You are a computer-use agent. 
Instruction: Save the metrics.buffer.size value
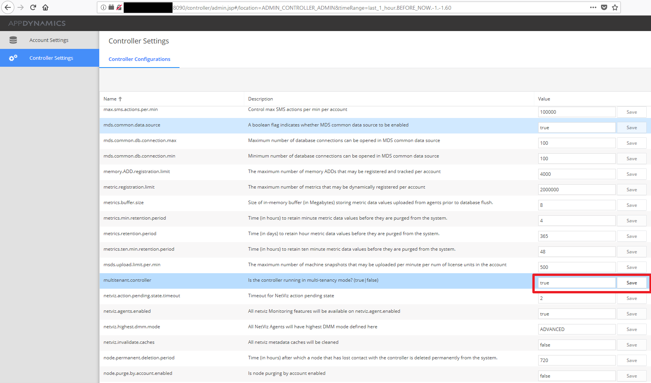pos(632,205)
